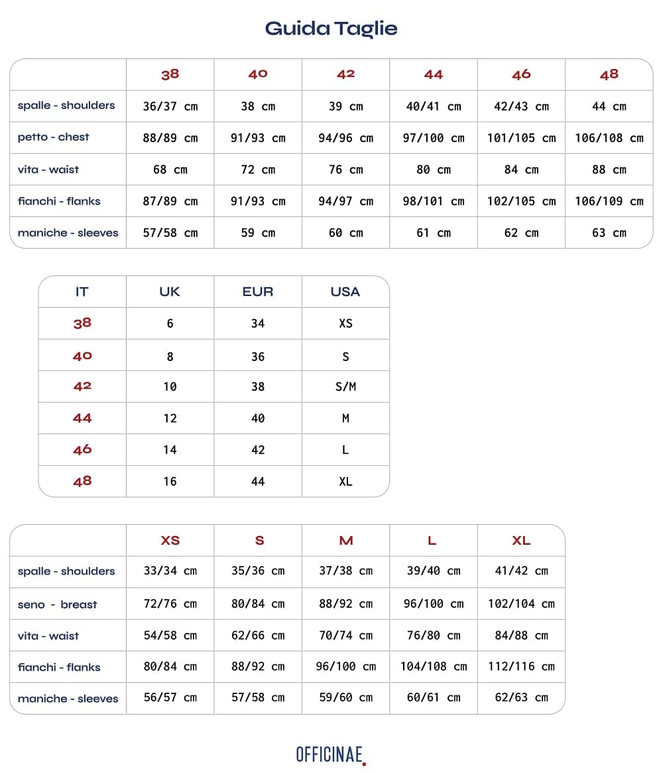Select the UK column header
663x773 pixels.
[170, 292]
